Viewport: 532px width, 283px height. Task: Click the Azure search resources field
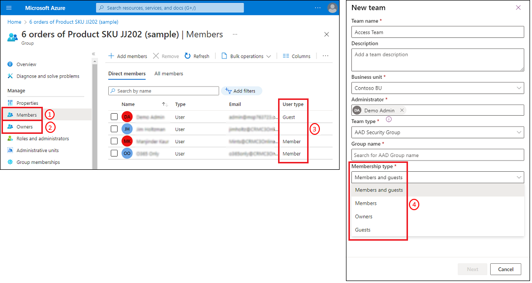pos(170,7)
